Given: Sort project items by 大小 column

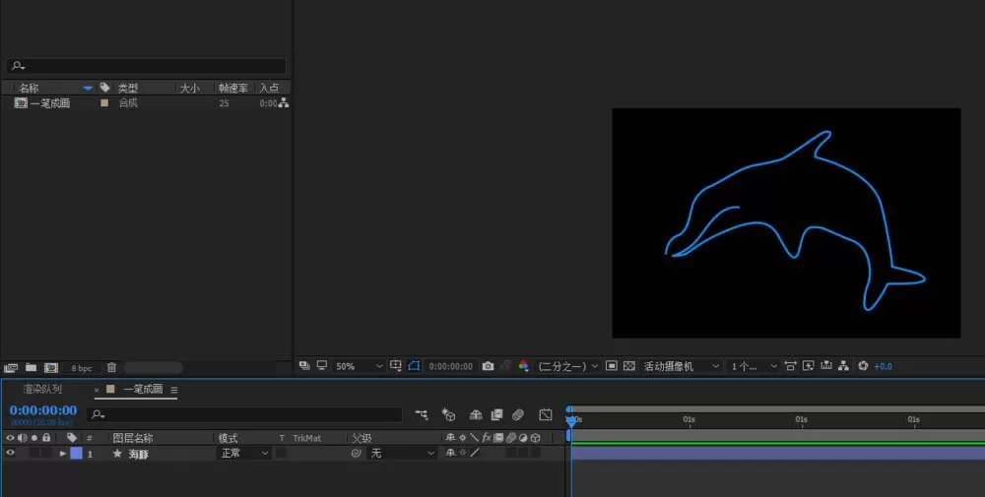Looking at the screenshot, I should pyautogui.click(x=190, y=88).
